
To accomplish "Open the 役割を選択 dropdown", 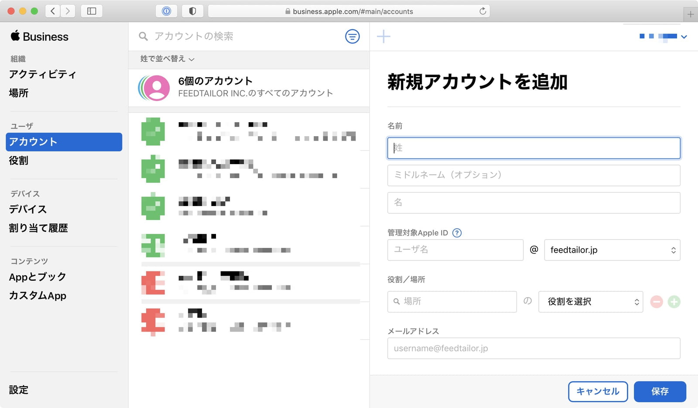I will click(591, 302).
